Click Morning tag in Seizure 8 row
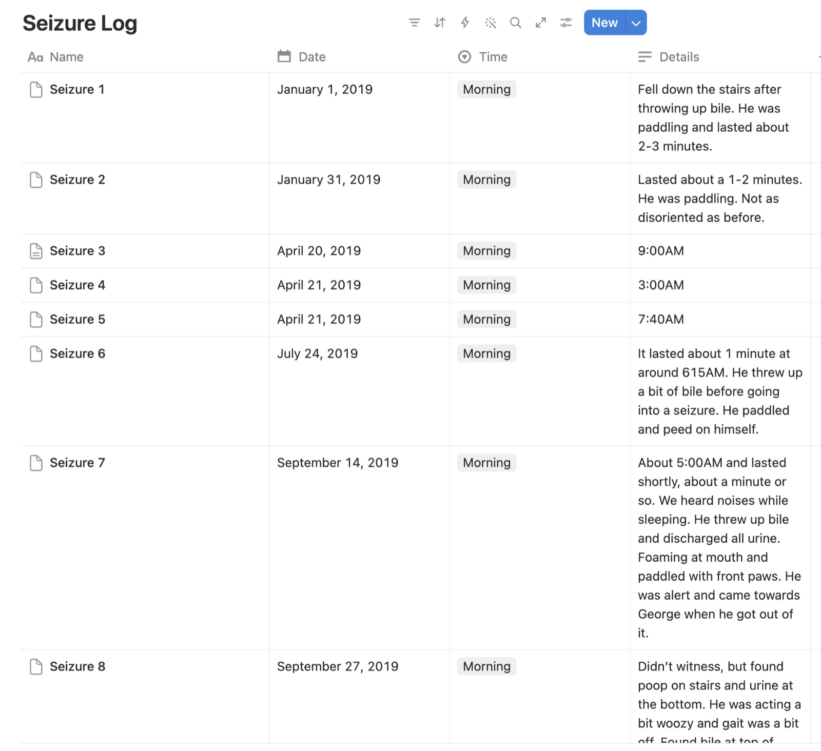Screen dimensions: 821x751 [x=486, y=666]
